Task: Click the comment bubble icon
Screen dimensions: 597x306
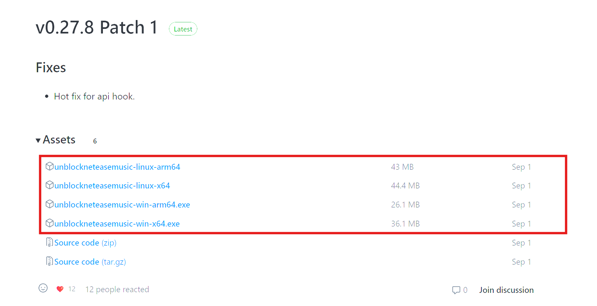Action: click(x=456, y=290)
